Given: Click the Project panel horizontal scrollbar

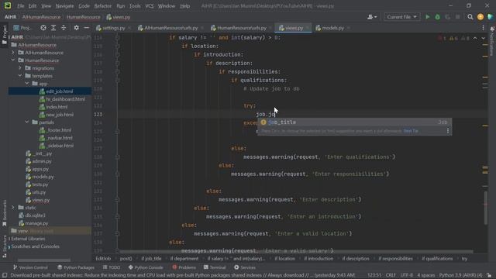Looking at the screenshot, I should [44, 260].
